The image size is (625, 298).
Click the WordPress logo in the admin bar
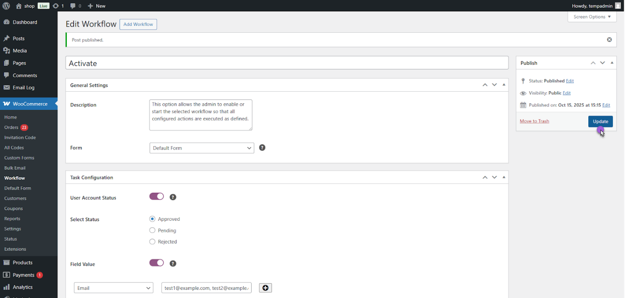coord(6,6)
